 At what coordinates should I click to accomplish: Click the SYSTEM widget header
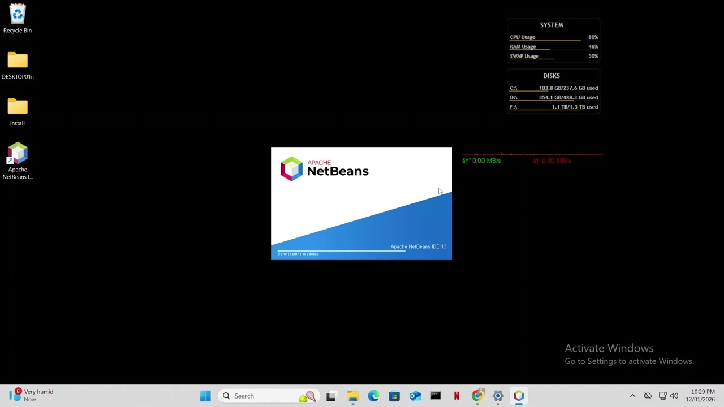click(551, 25)
